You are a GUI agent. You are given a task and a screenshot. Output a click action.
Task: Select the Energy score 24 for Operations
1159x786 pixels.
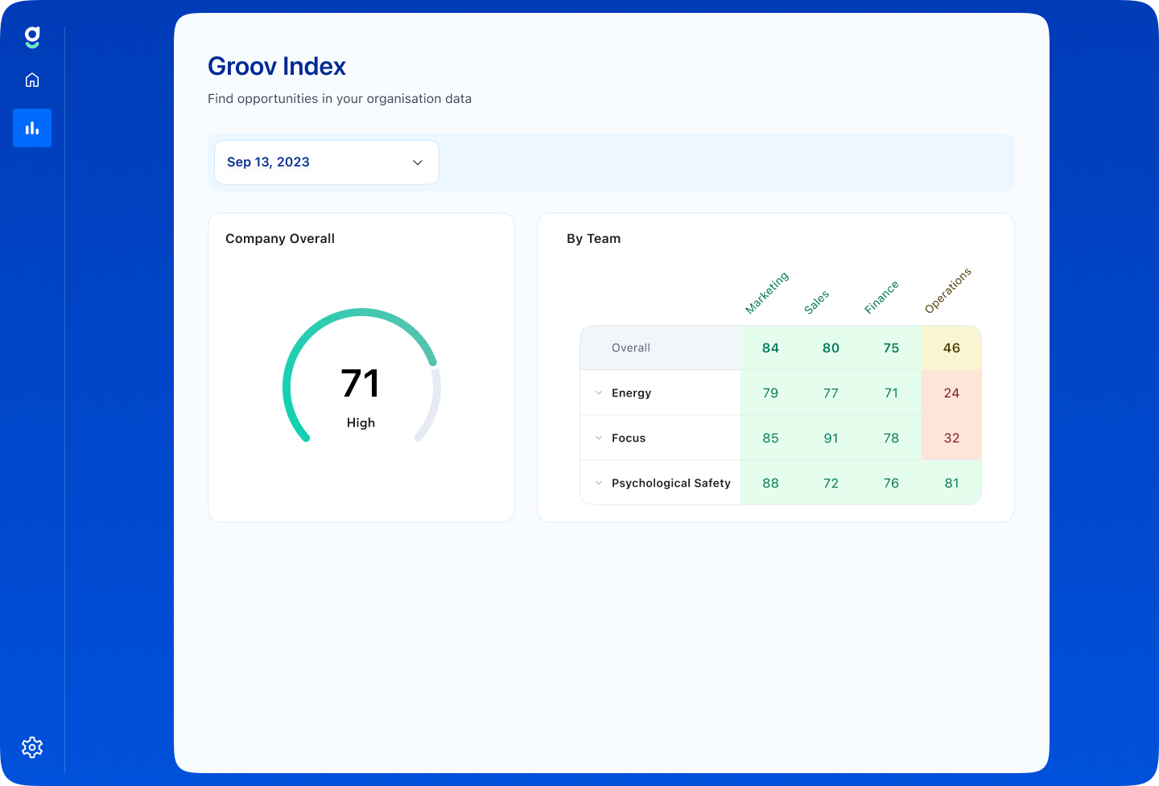pyautogui.click(x=951, y=393)
